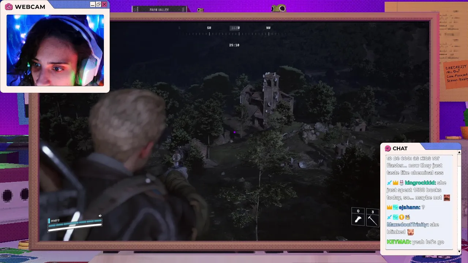Click the white stamina bar below health
The image size is (468, 263).
coord(75,228)
